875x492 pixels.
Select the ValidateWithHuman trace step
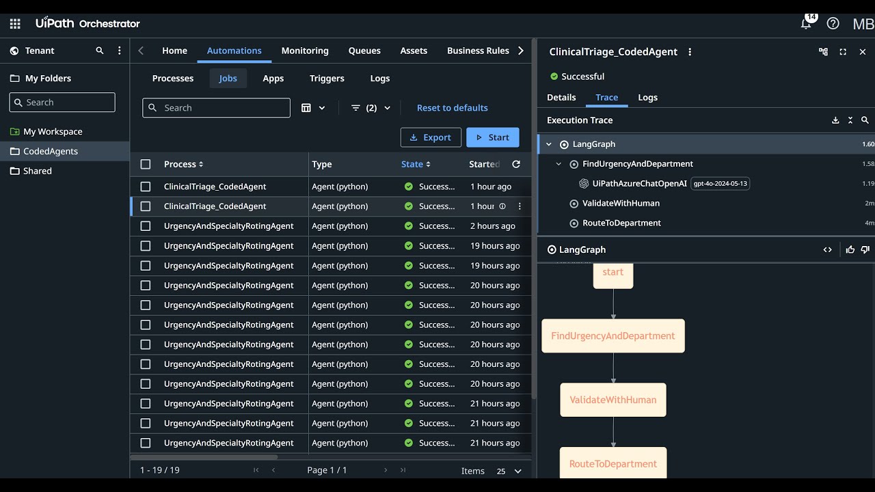(621, 204)
